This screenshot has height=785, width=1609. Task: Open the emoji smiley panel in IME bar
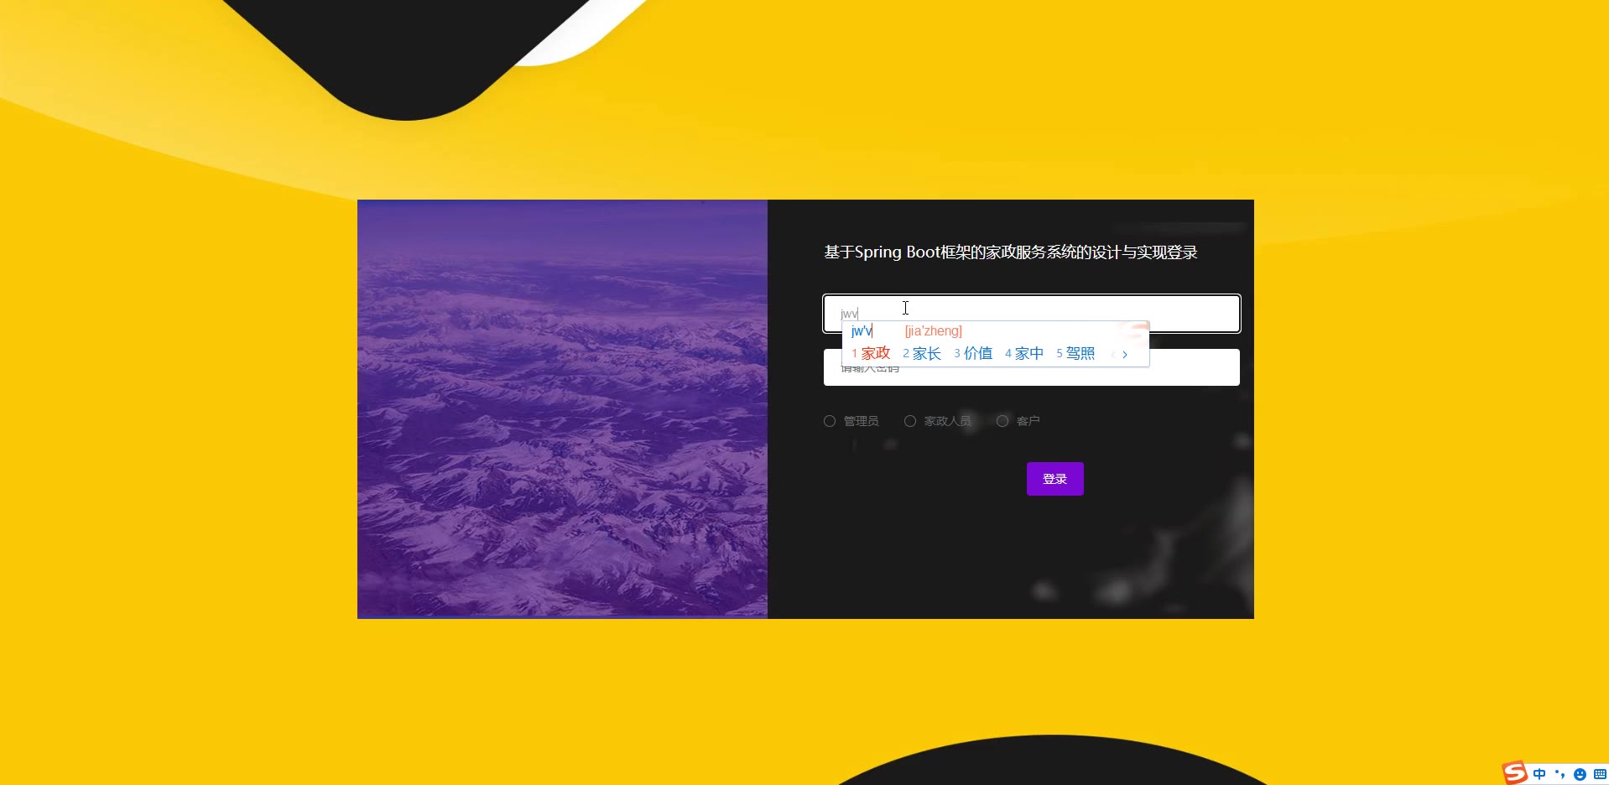1580,774
